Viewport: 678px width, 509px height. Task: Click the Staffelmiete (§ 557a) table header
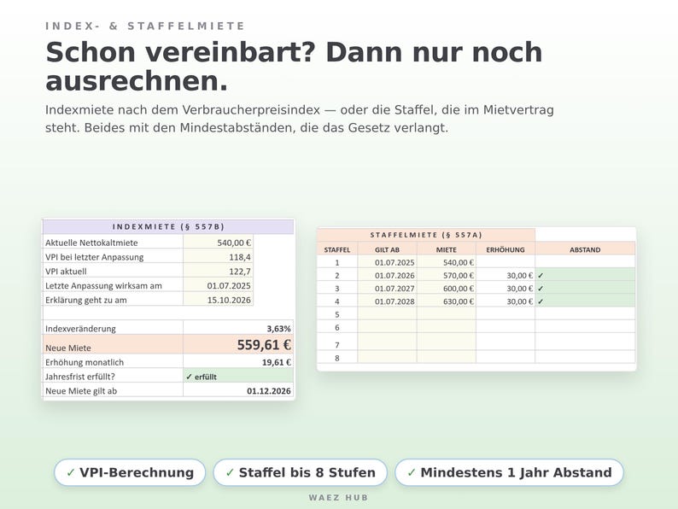pos(426,235)
